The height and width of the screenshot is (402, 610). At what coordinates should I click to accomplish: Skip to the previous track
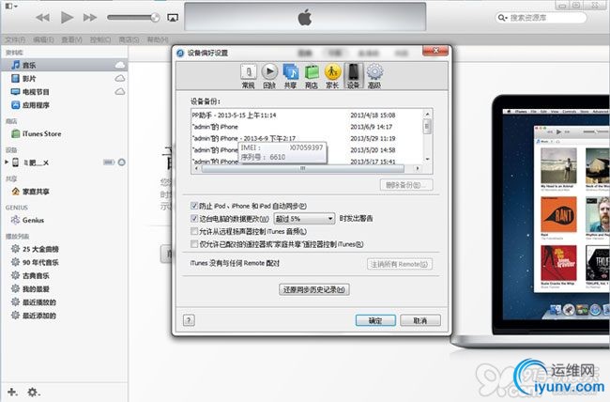pos(42,18)
